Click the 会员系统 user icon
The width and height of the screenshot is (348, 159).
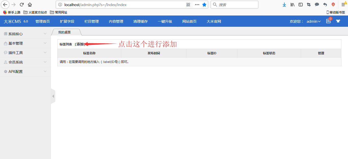click(x=6, y=62)
